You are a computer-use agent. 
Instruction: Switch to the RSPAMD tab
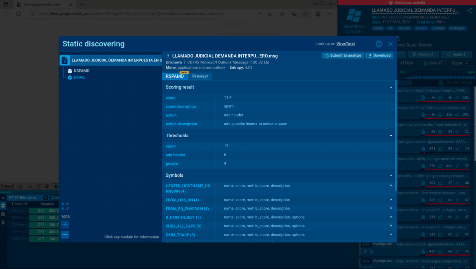(x=175, y=76)
